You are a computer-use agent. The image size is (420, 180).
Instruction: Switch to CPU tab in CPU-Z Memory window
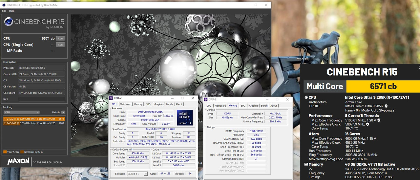[209, 106]
